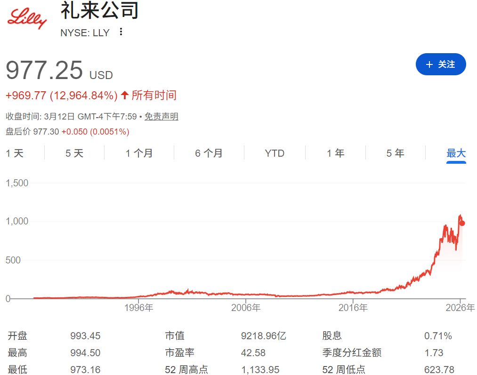477x375 pixels.
Task: Click the upward red arrow next to percentage change
Action: [x=124, y=95]
